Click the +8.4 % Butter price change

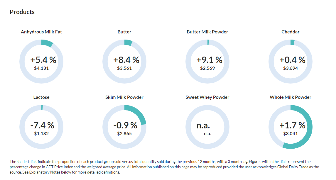126,60
